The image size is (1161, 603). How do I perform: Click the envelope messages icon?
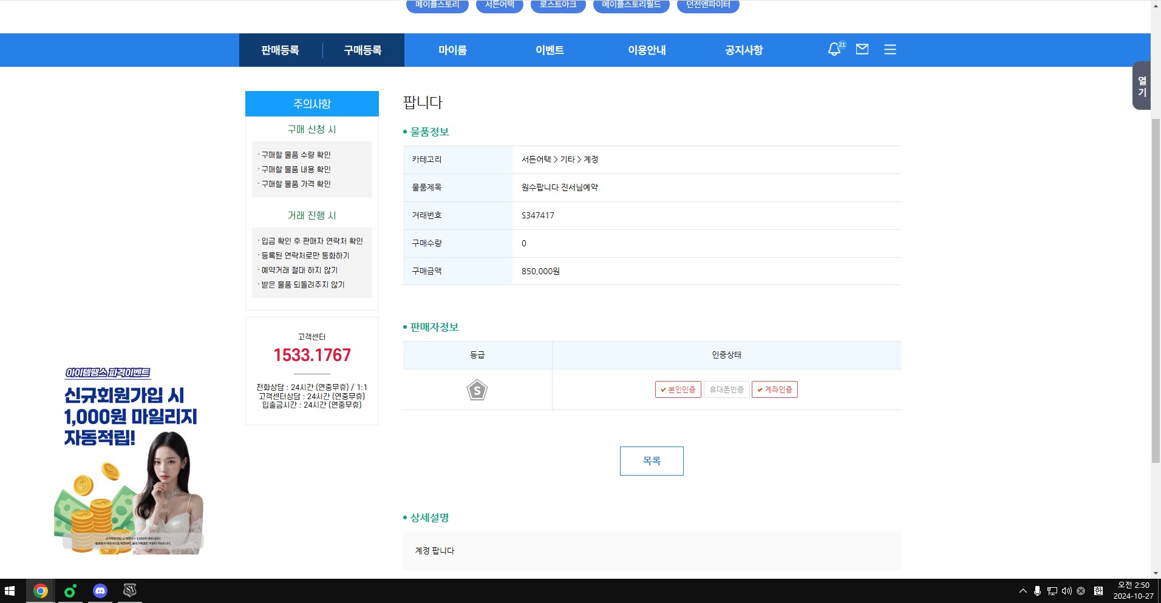coord(862,49)
